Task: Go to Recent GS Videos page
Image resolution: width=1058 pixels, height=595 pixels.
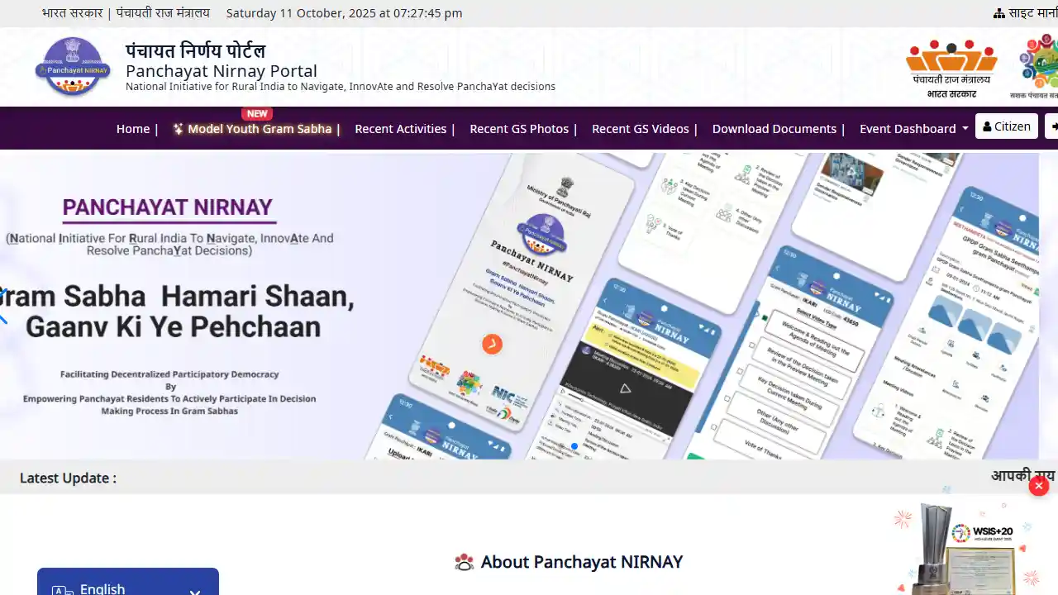Action: pos(640,129)
